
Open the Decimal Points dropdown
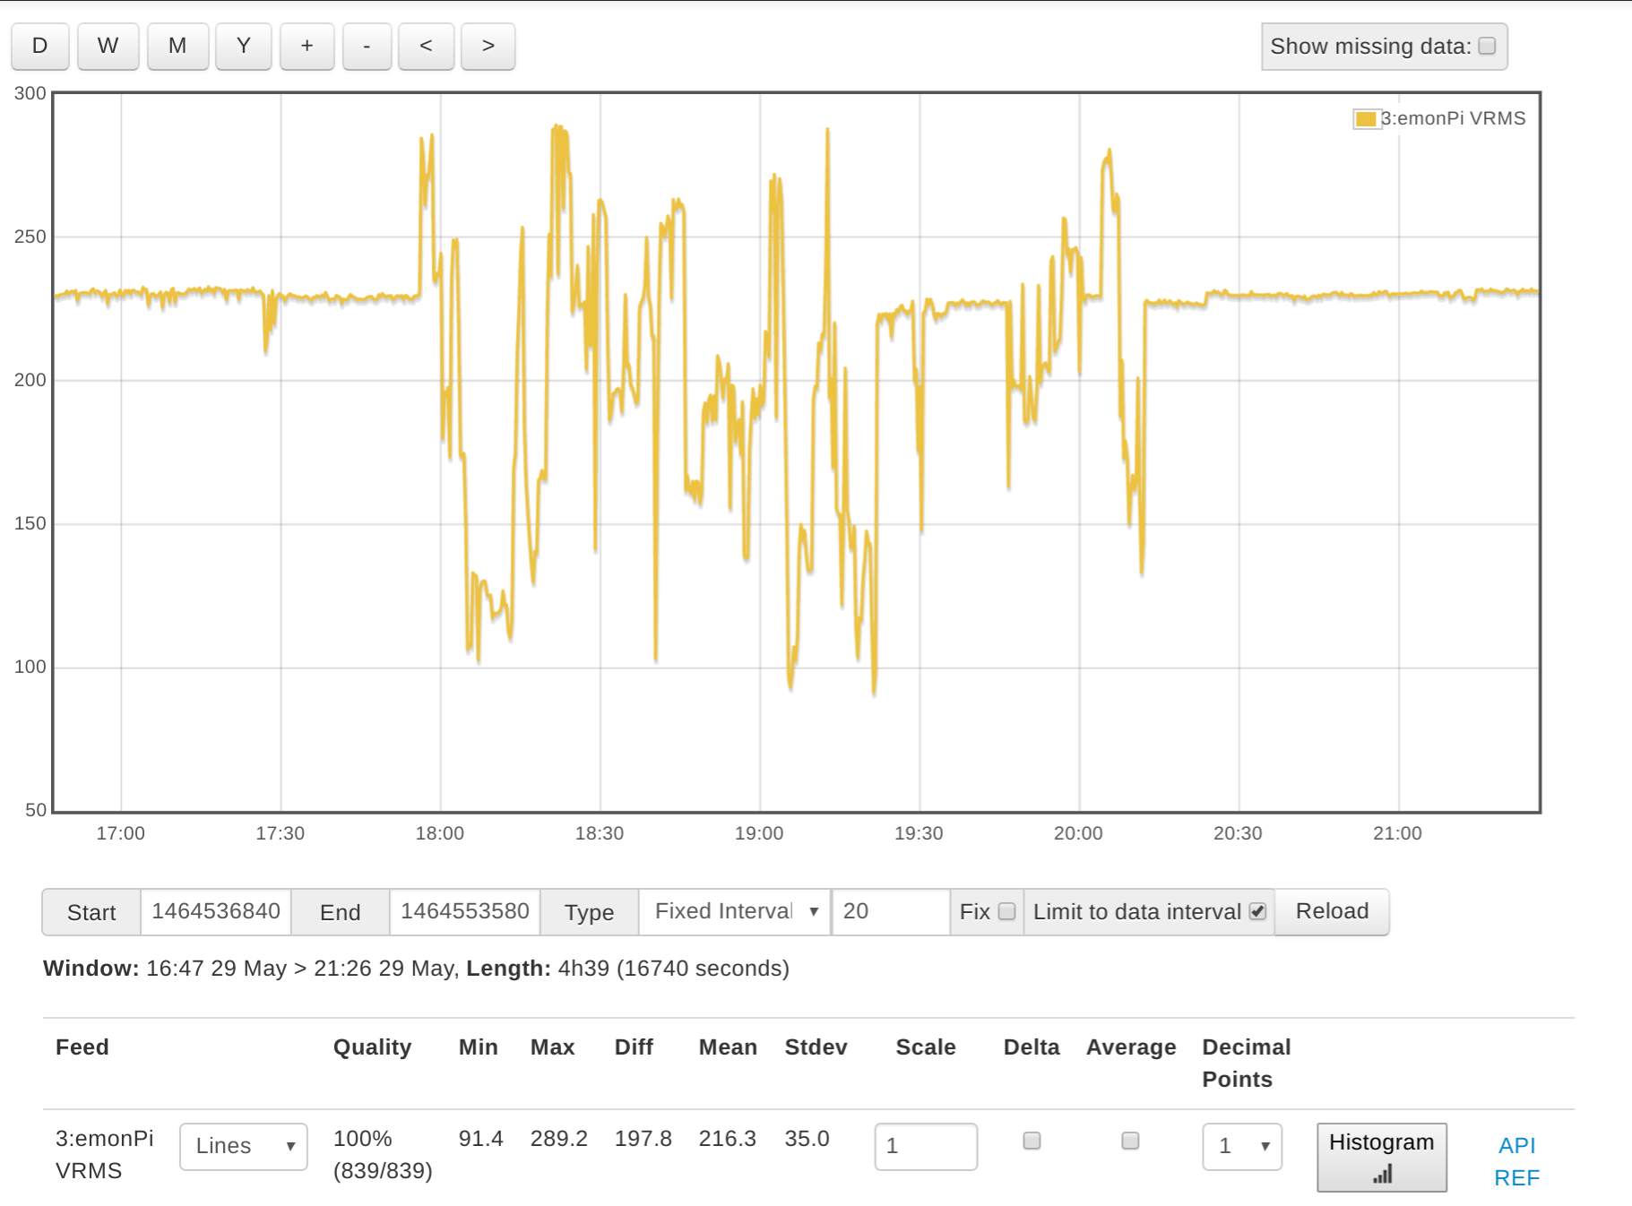(x=1242, y=1147)
